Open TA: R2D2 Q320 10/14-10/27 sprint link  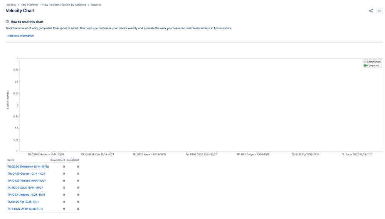click(x=25, y=187)
